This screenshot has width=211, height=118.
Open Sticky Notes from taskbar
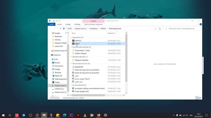pos(58,115)
